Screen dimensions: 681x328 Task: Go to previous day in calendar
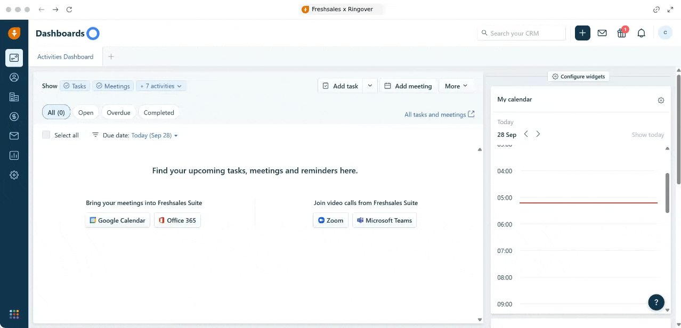pyautogui.click(x=526, y=134)
